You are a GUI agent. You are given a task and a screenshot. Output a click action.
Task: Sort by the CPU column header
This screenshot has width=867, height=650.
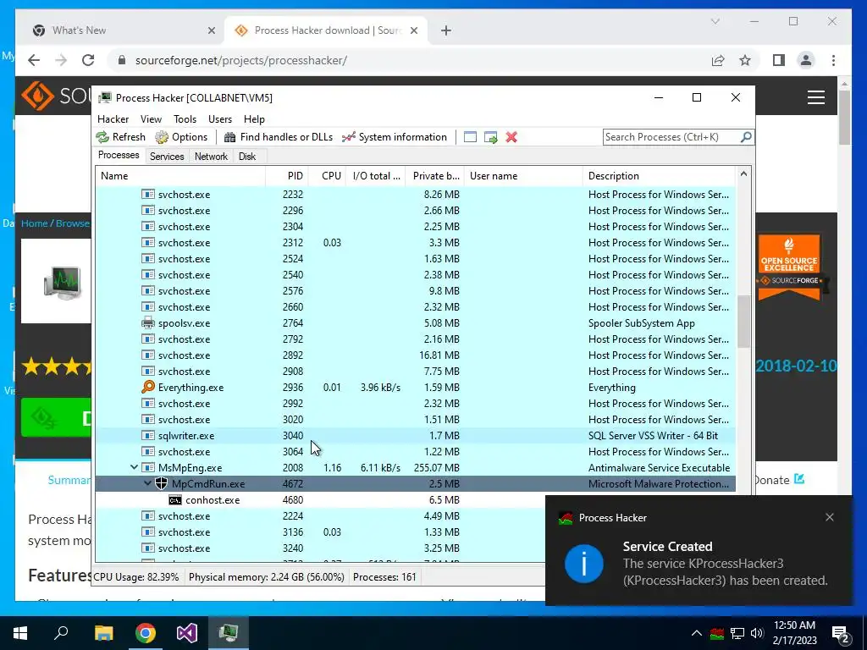tap(328, 176)
